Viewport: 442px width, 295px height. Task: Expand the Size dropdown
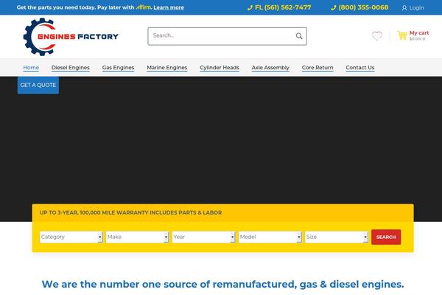[x=337, y=237]
